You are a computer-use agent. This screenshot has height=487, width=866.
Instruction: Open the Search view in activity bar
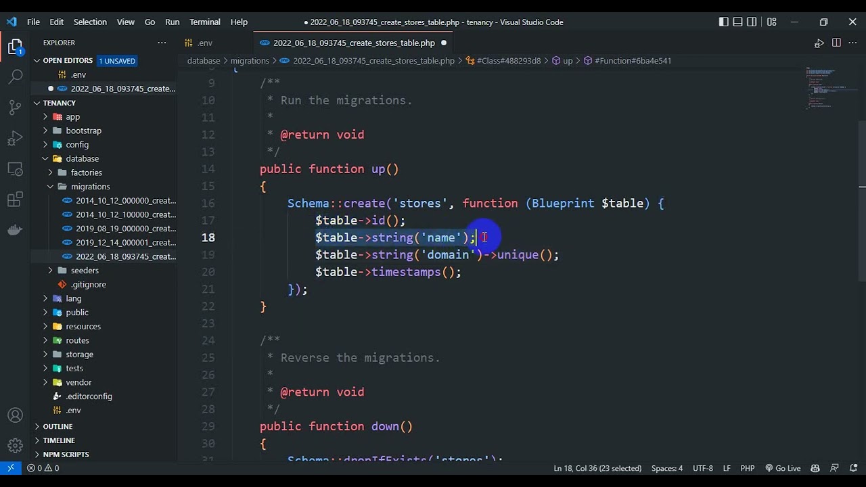click(15, 76)
